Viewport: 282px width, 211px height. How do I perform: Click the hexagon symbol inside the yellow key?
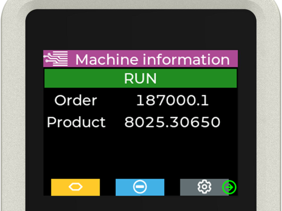(75, 187)
